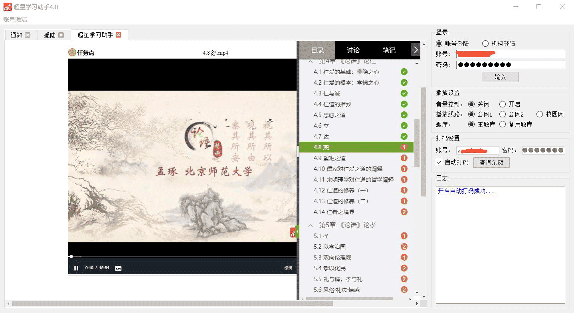Click pending badge for 4.9 絜矩之道

click(x=404, y=158)
